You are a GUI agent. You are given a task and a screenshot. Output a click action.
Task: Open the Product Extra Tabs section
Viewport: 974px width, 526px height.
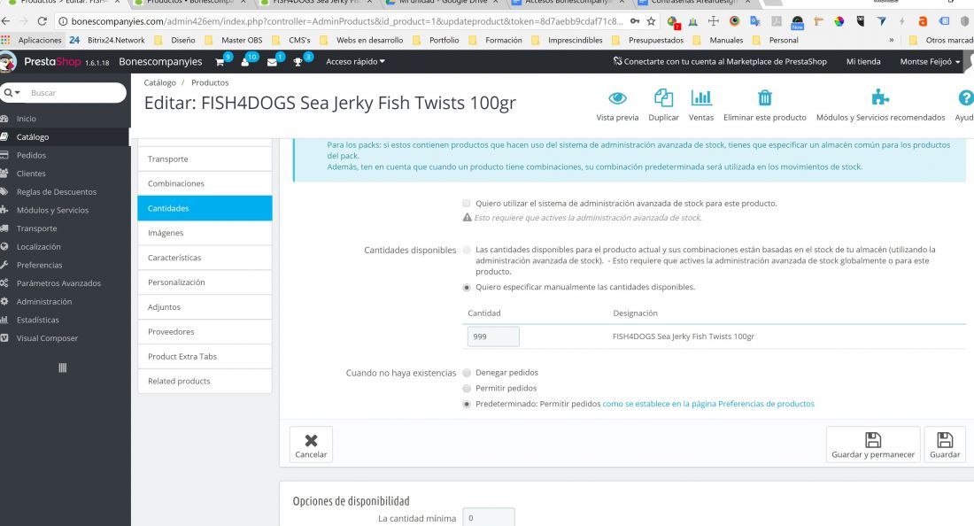coord(205,357)
